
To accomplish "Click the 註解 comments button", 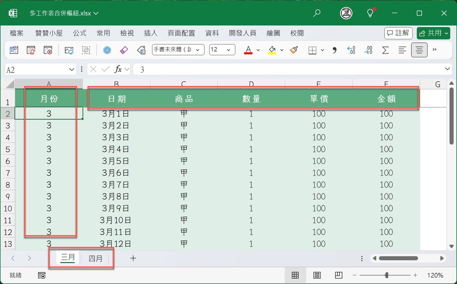I will (x=398, y=33).
